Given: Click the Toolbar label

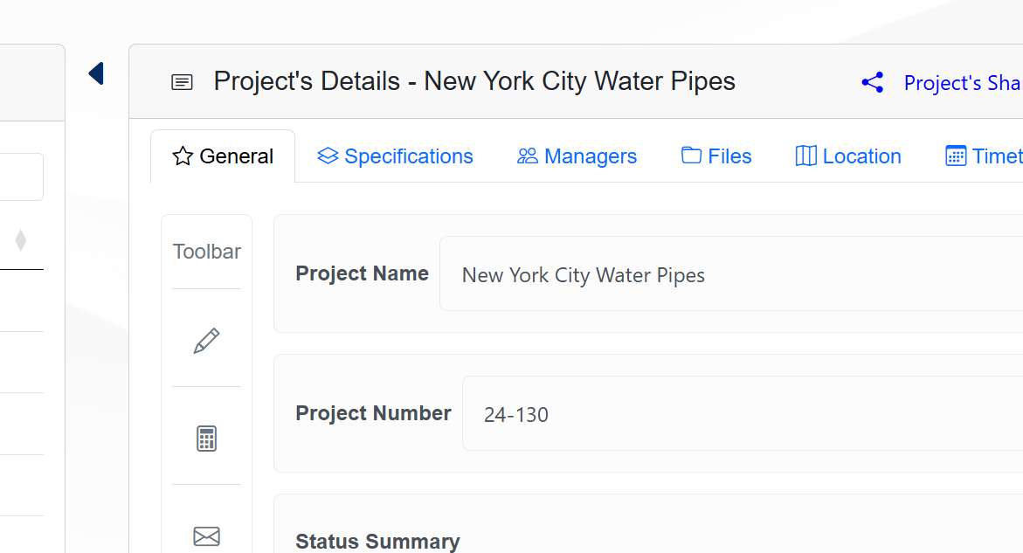Looking at the screenshot, I should coord(207,252).
